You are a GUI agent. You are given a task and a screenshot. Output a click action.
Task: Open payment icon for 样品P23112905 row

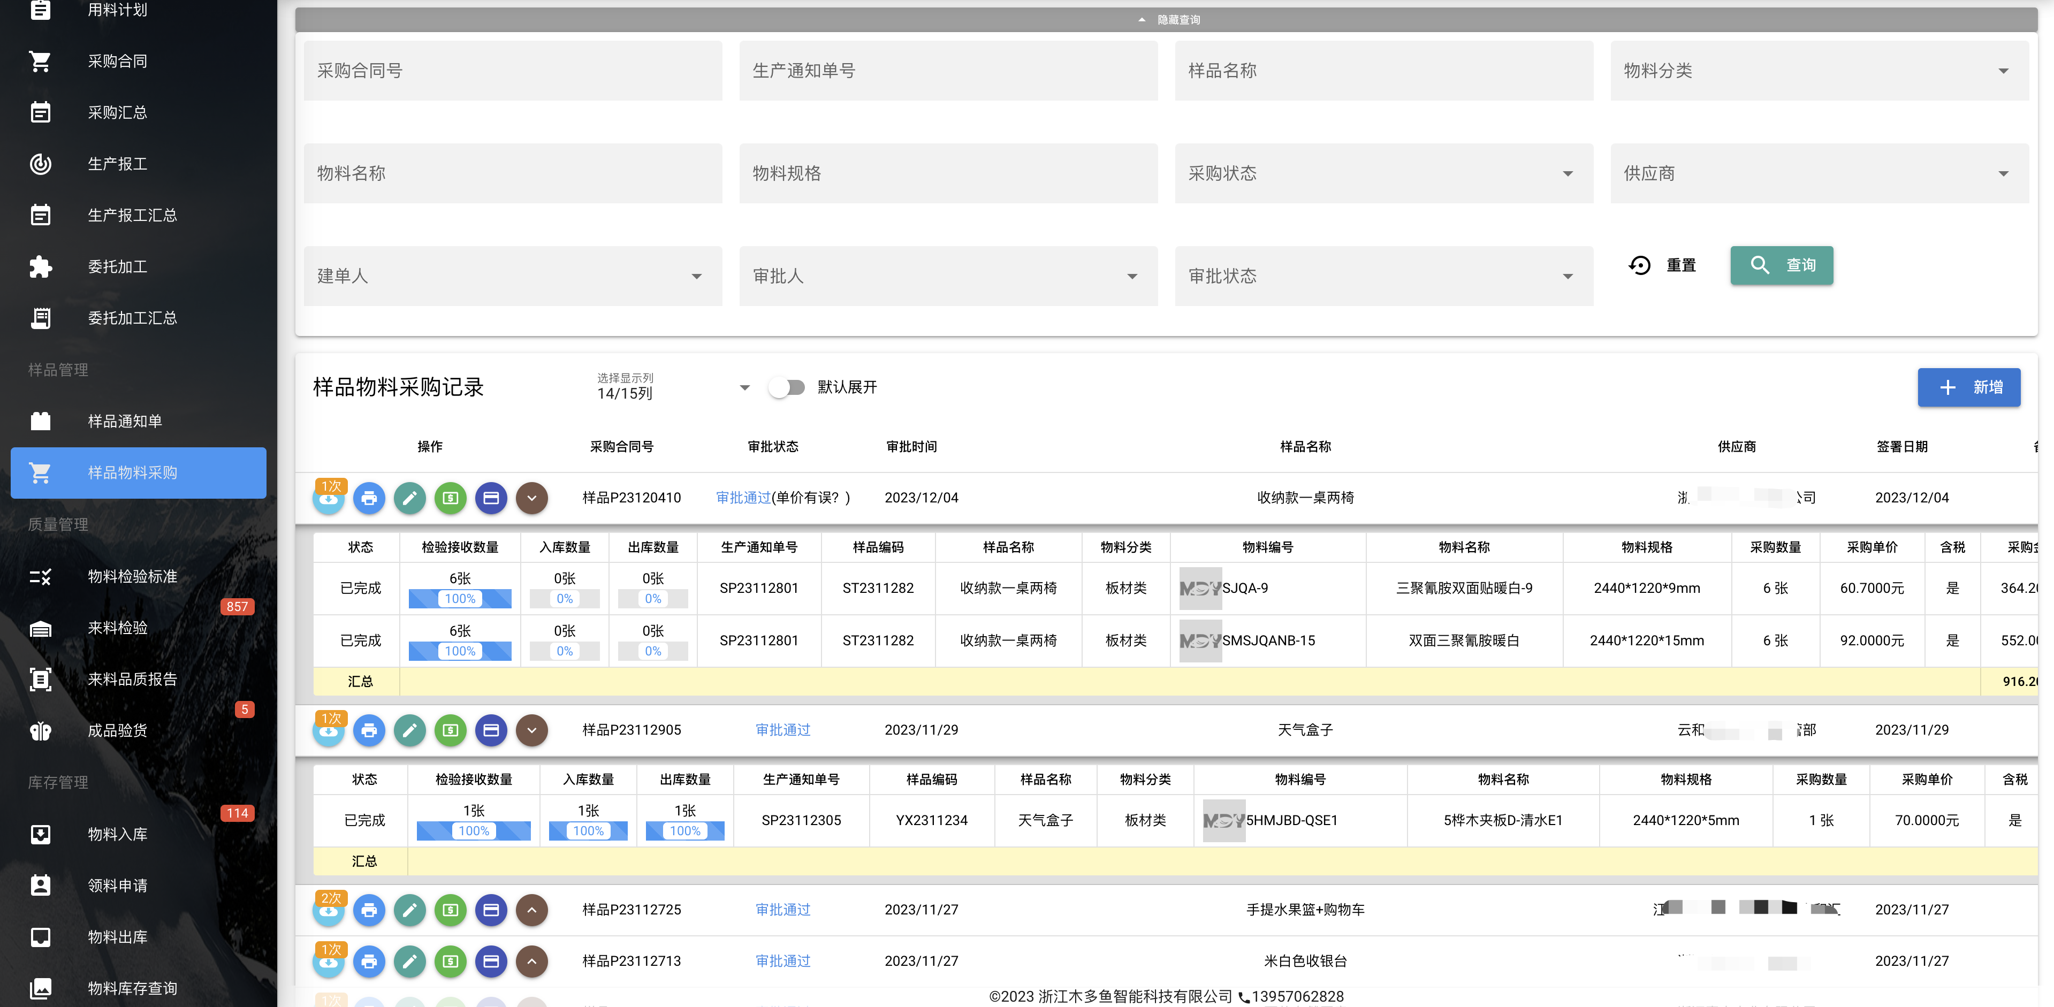click(451, 730)
